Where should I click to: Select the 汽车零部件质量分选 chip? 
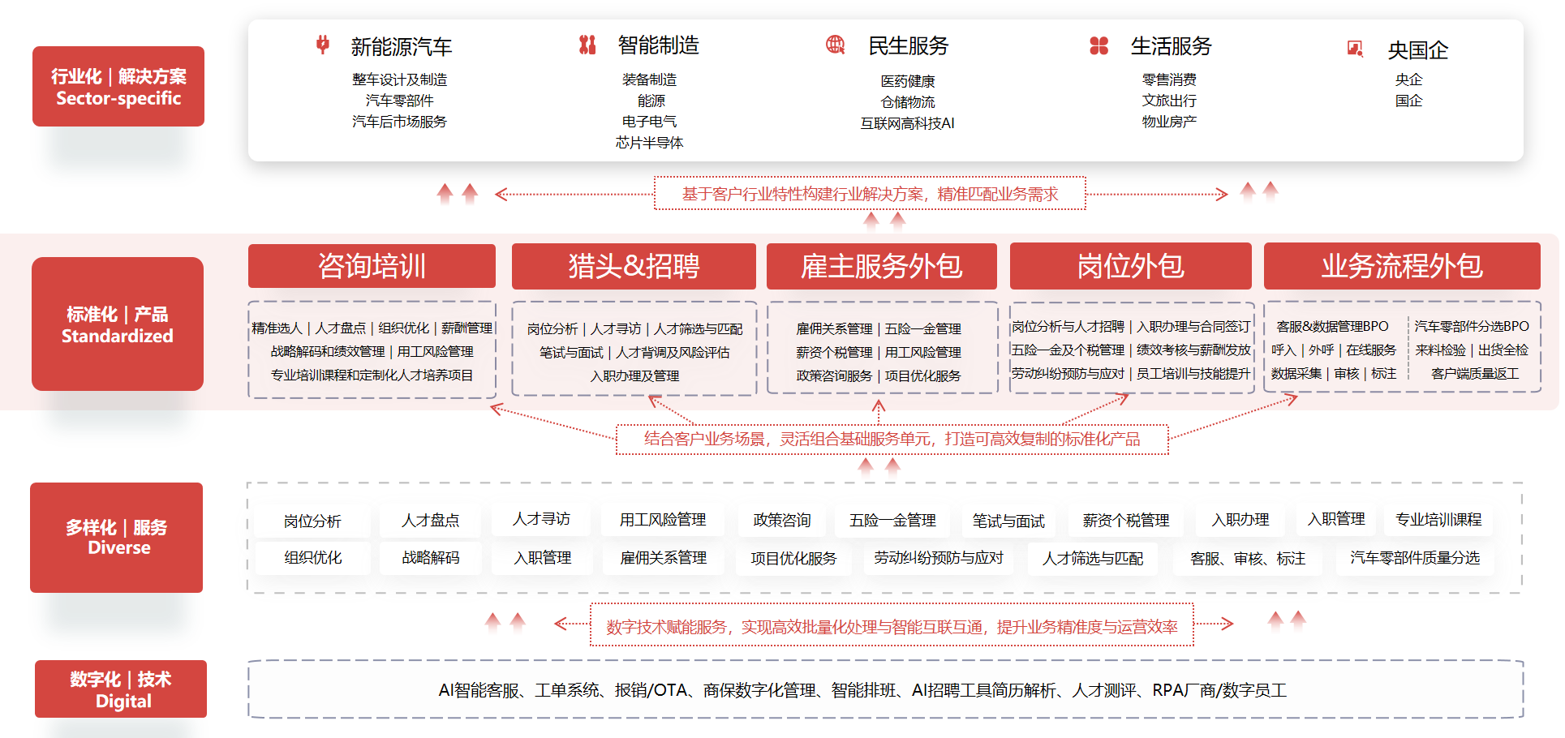pos(1415,558)
